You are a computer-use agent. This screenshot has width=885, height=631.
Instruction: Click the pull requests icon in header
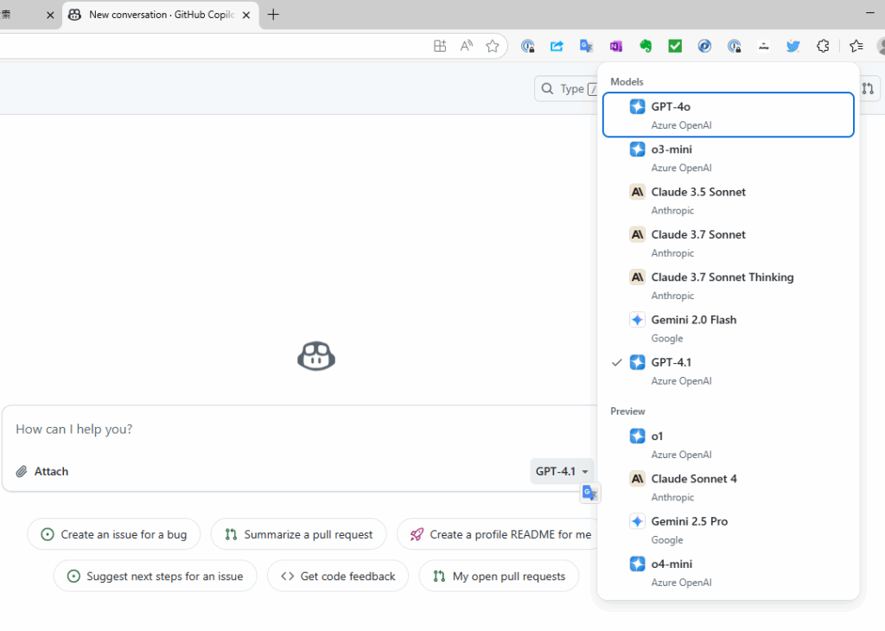click(868, 89)
